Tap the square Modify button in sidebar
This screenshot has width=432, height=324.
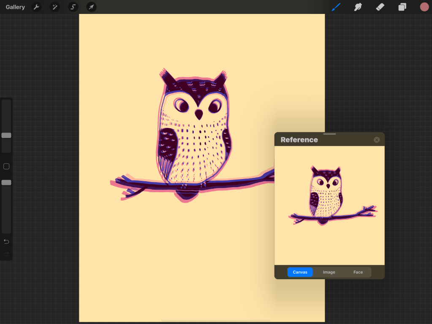point(6,166)
